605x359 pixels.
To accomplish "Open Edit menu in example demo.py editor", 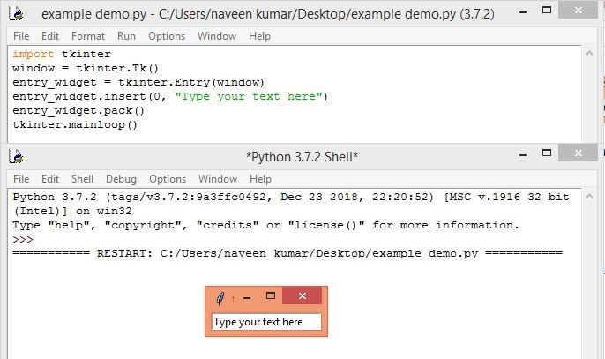I will pyautogui.click(x=50, y=36).
